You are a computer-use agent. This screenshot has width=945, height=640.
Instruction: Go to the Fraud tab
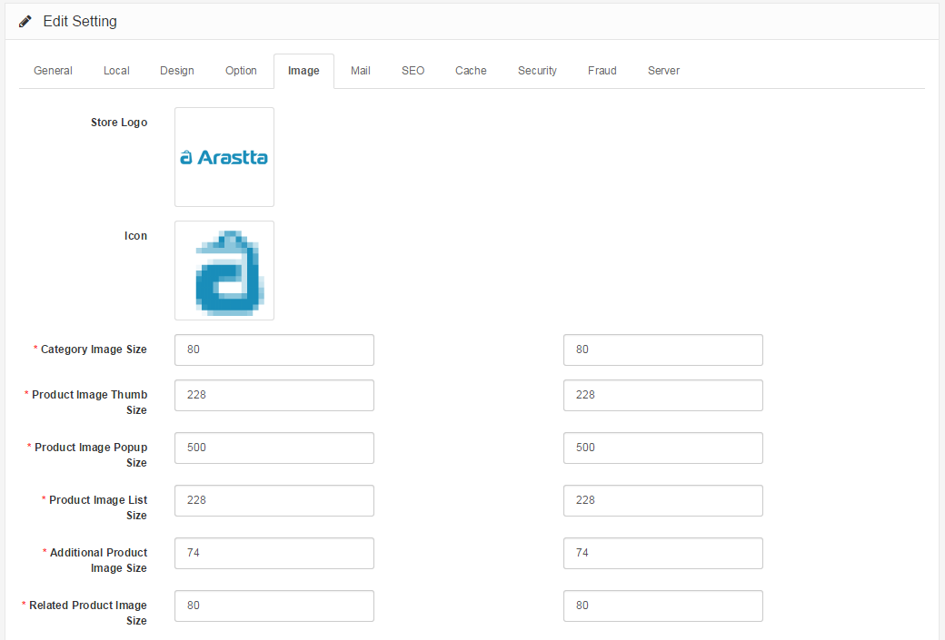pos(602,71)
